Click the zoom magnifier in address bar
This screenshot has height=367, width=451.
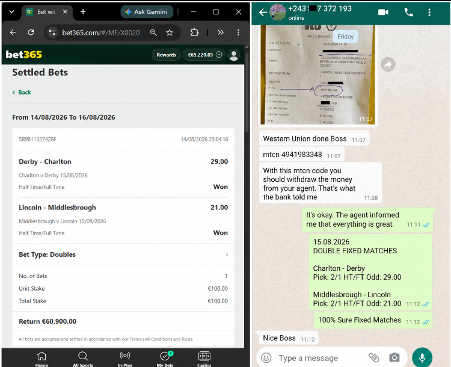point(153,32)
